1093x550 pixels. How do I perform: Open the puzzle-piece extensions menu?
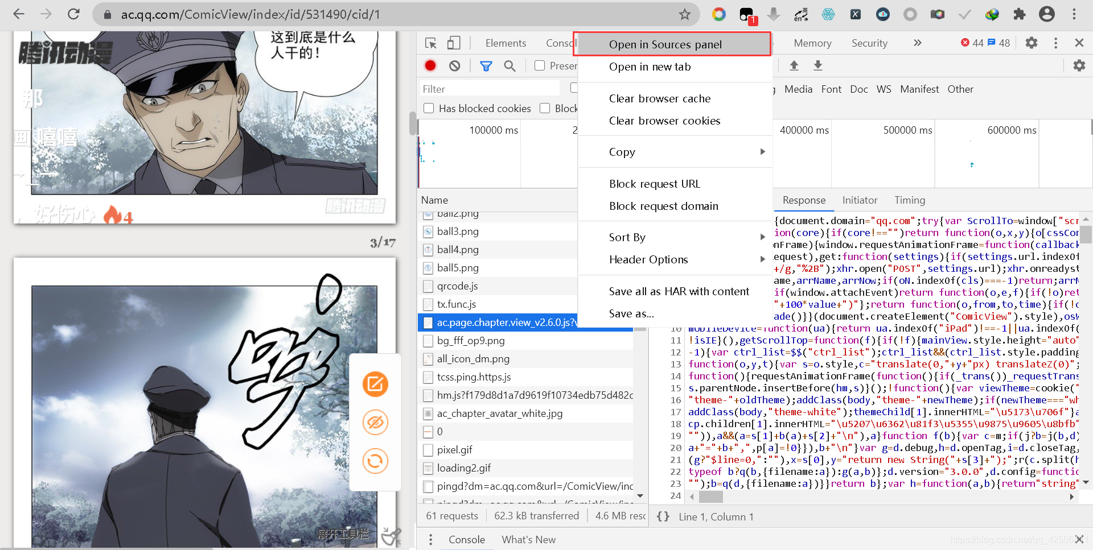1020,14
